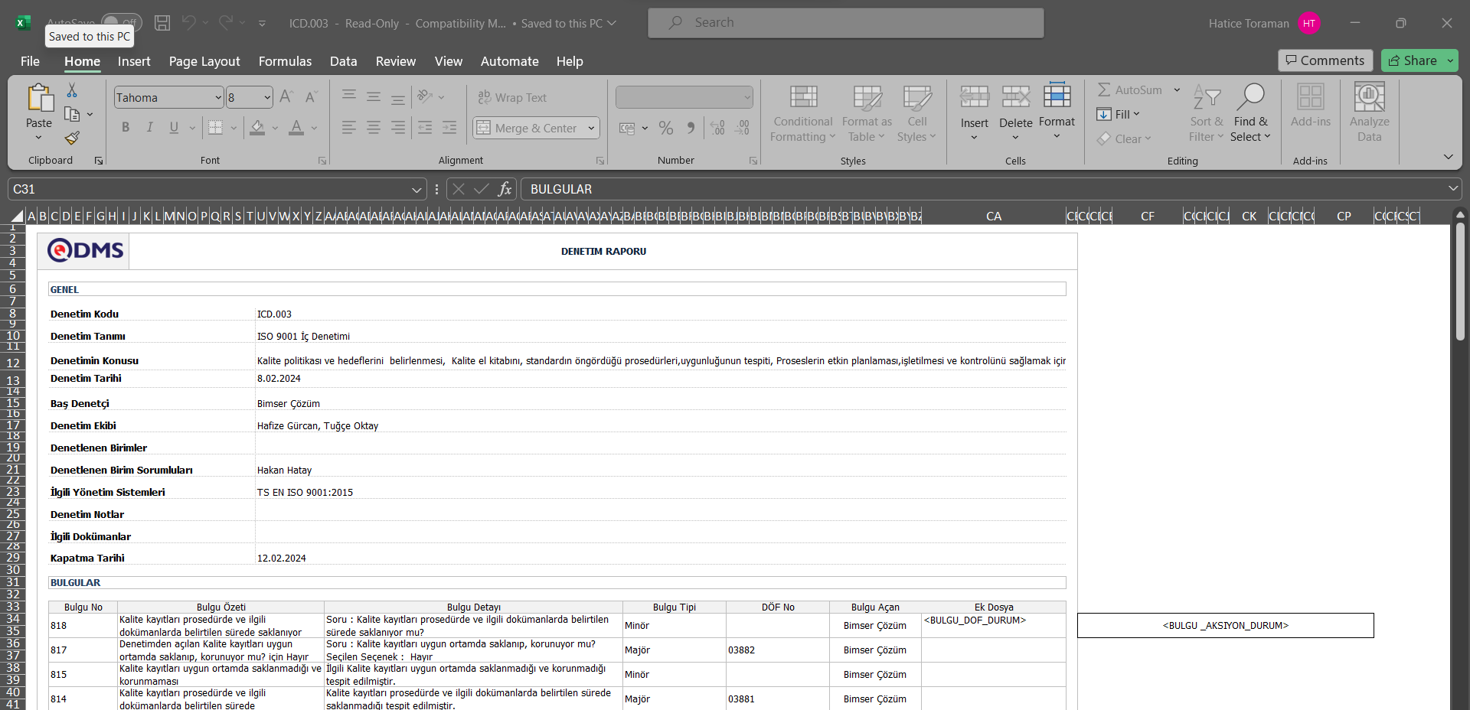Open Conditional Formatting

[802, 113]
